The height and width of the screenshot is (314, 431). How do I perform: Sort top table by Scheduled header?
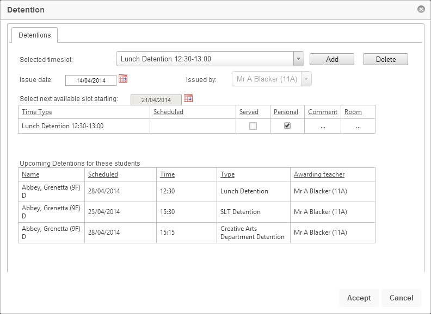168,112
